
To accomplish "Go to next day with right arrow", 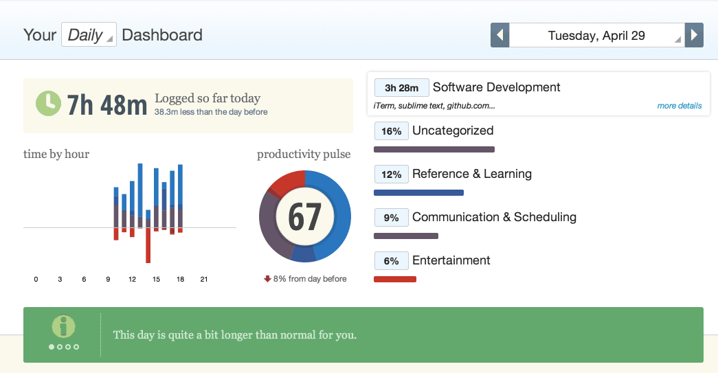I will pos(694,36).
